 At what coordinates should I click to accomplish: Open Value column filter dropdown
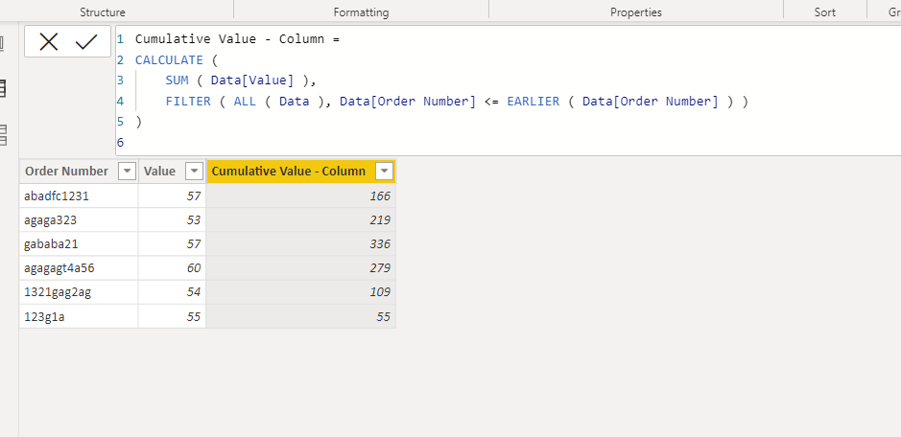pos(195,172)
